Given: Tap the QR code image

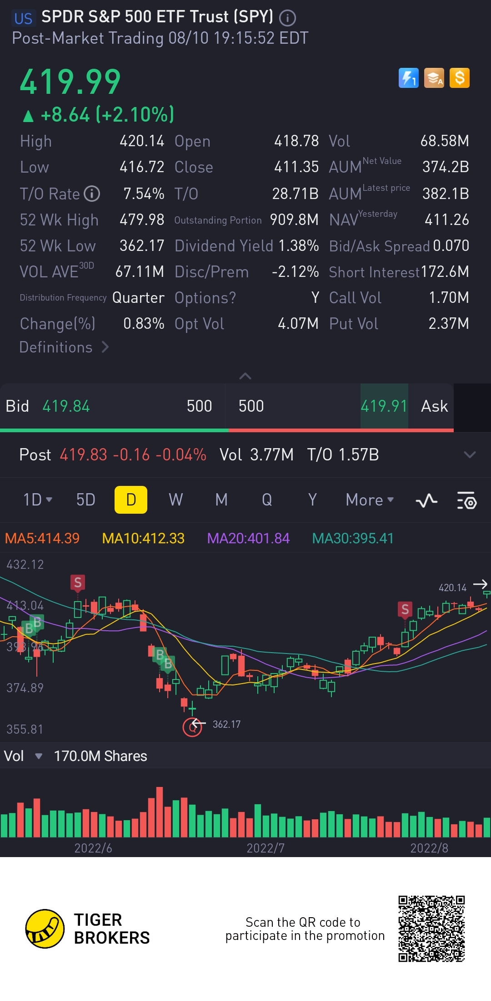Looking at the screenshot, I should click(431, 929).
